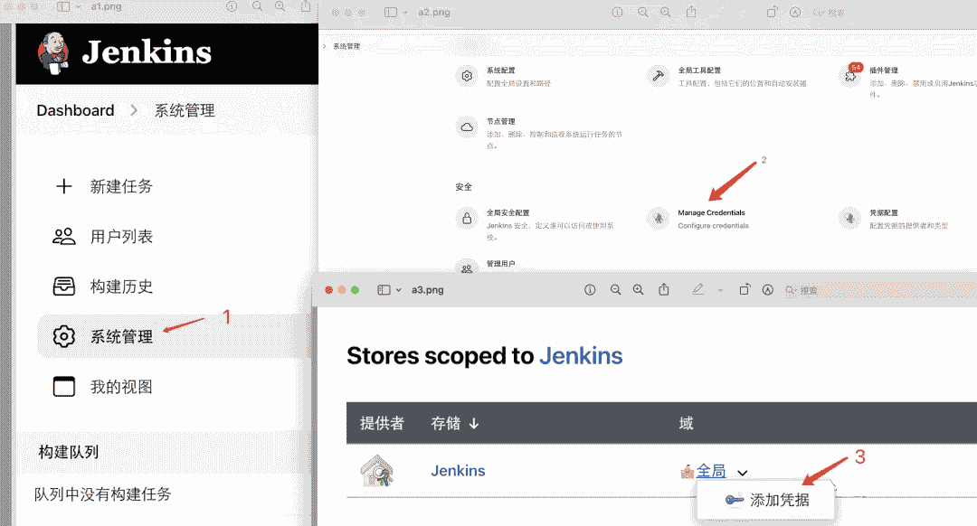Click the cloud icon for 节点管理

pyautogui.click(x=467, y=127)
